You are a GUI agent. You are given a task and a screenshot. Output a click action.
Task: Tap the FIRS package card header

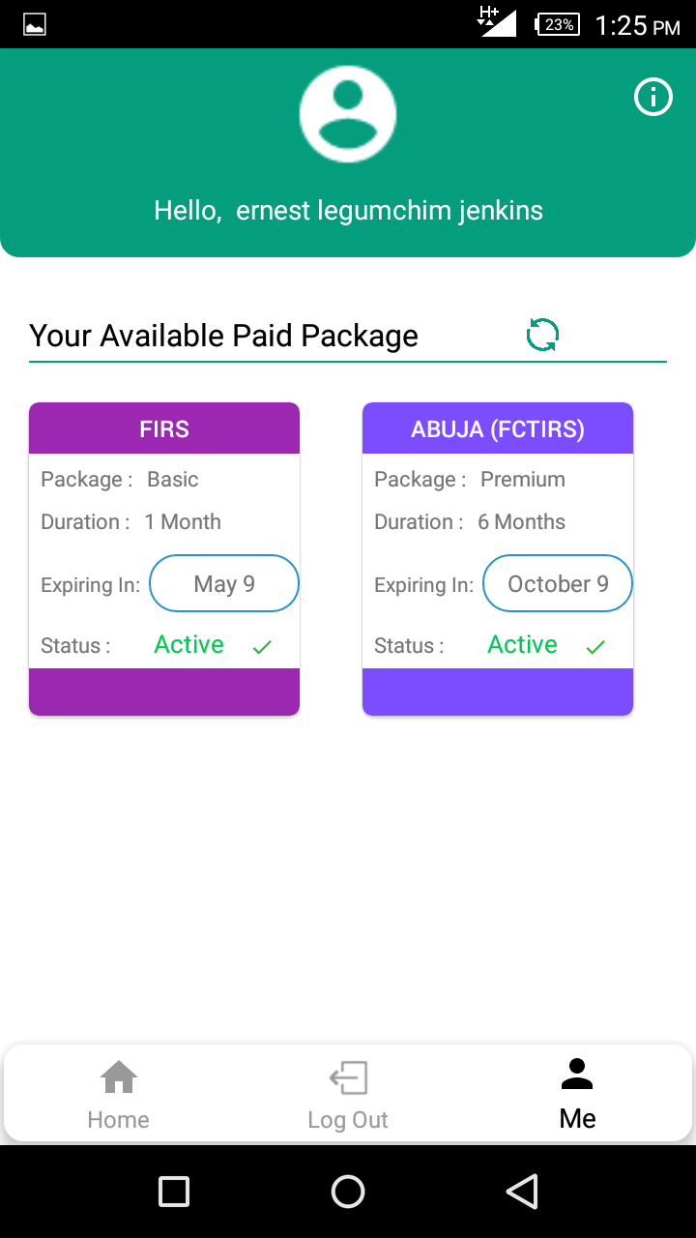[164, 428]
